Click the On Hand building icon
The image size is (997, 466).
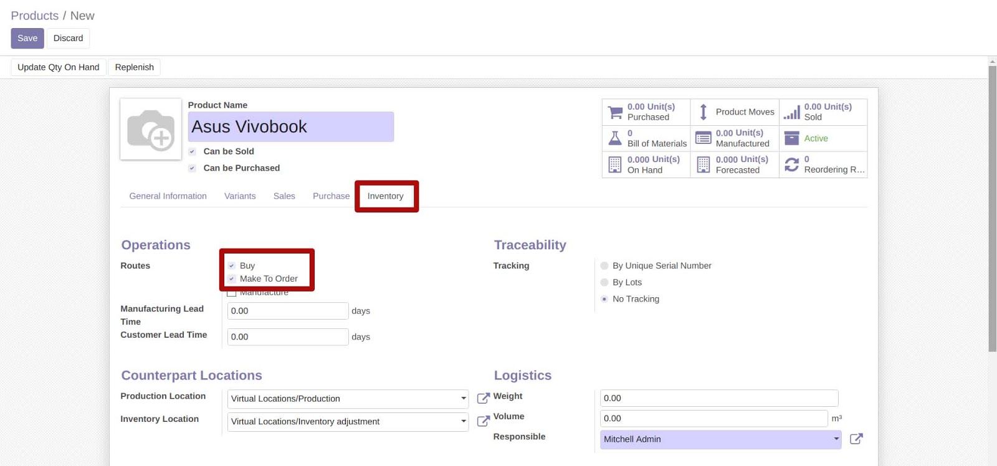(x=615, y=164)
